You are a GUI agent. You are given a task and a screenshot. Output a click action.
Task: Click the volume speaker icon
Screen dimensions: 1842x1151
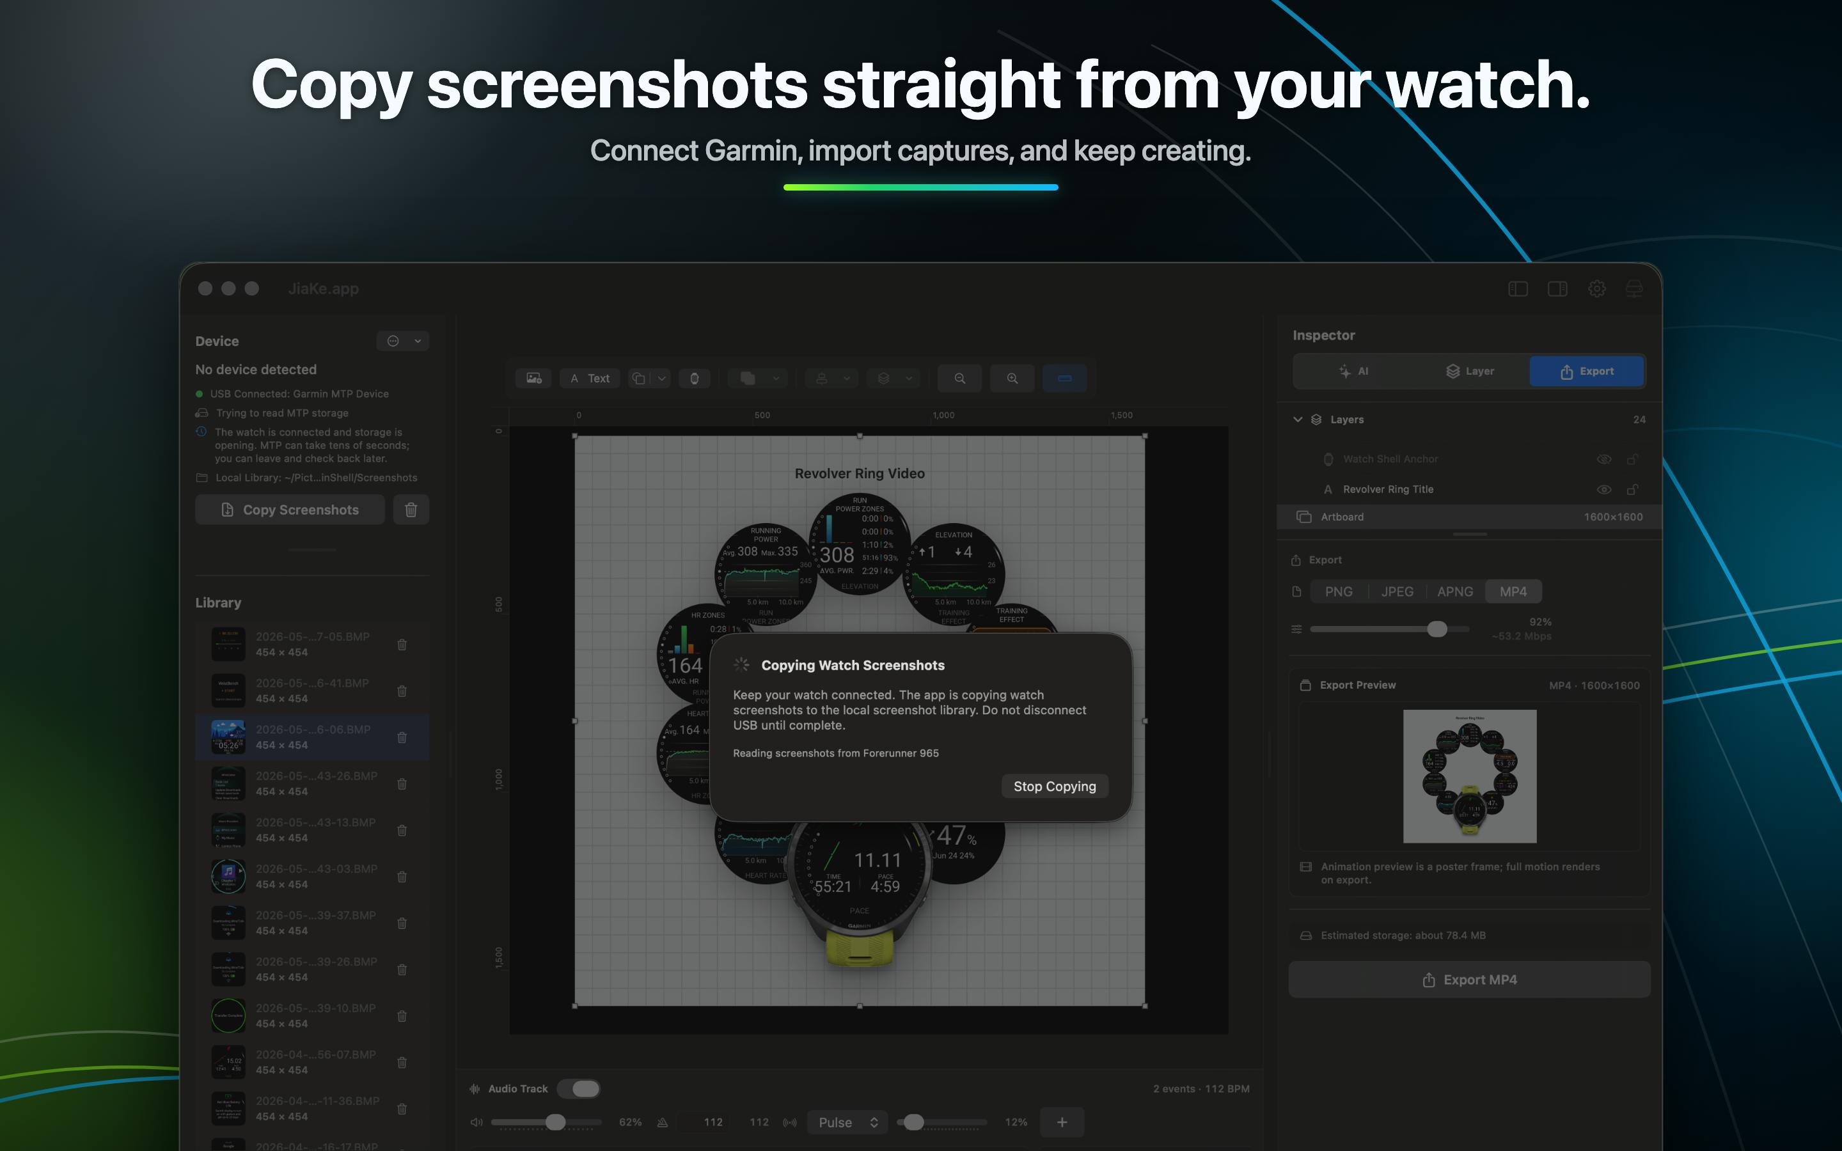click(x=476, y=1122)
